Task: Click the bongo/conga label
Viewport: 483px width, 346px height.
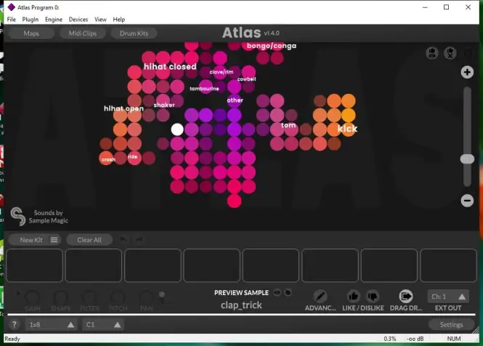Action: point(272,46)
